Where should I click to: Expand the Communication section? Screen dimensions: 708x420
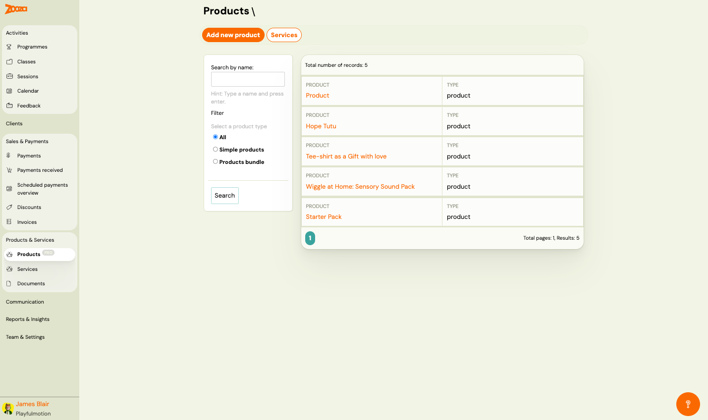point(26,302)
